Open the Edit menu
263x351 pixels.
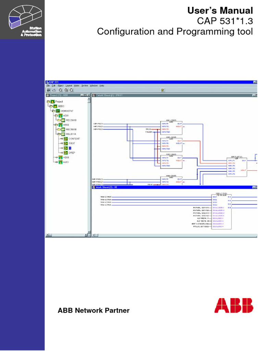click(x=54, y=85)
